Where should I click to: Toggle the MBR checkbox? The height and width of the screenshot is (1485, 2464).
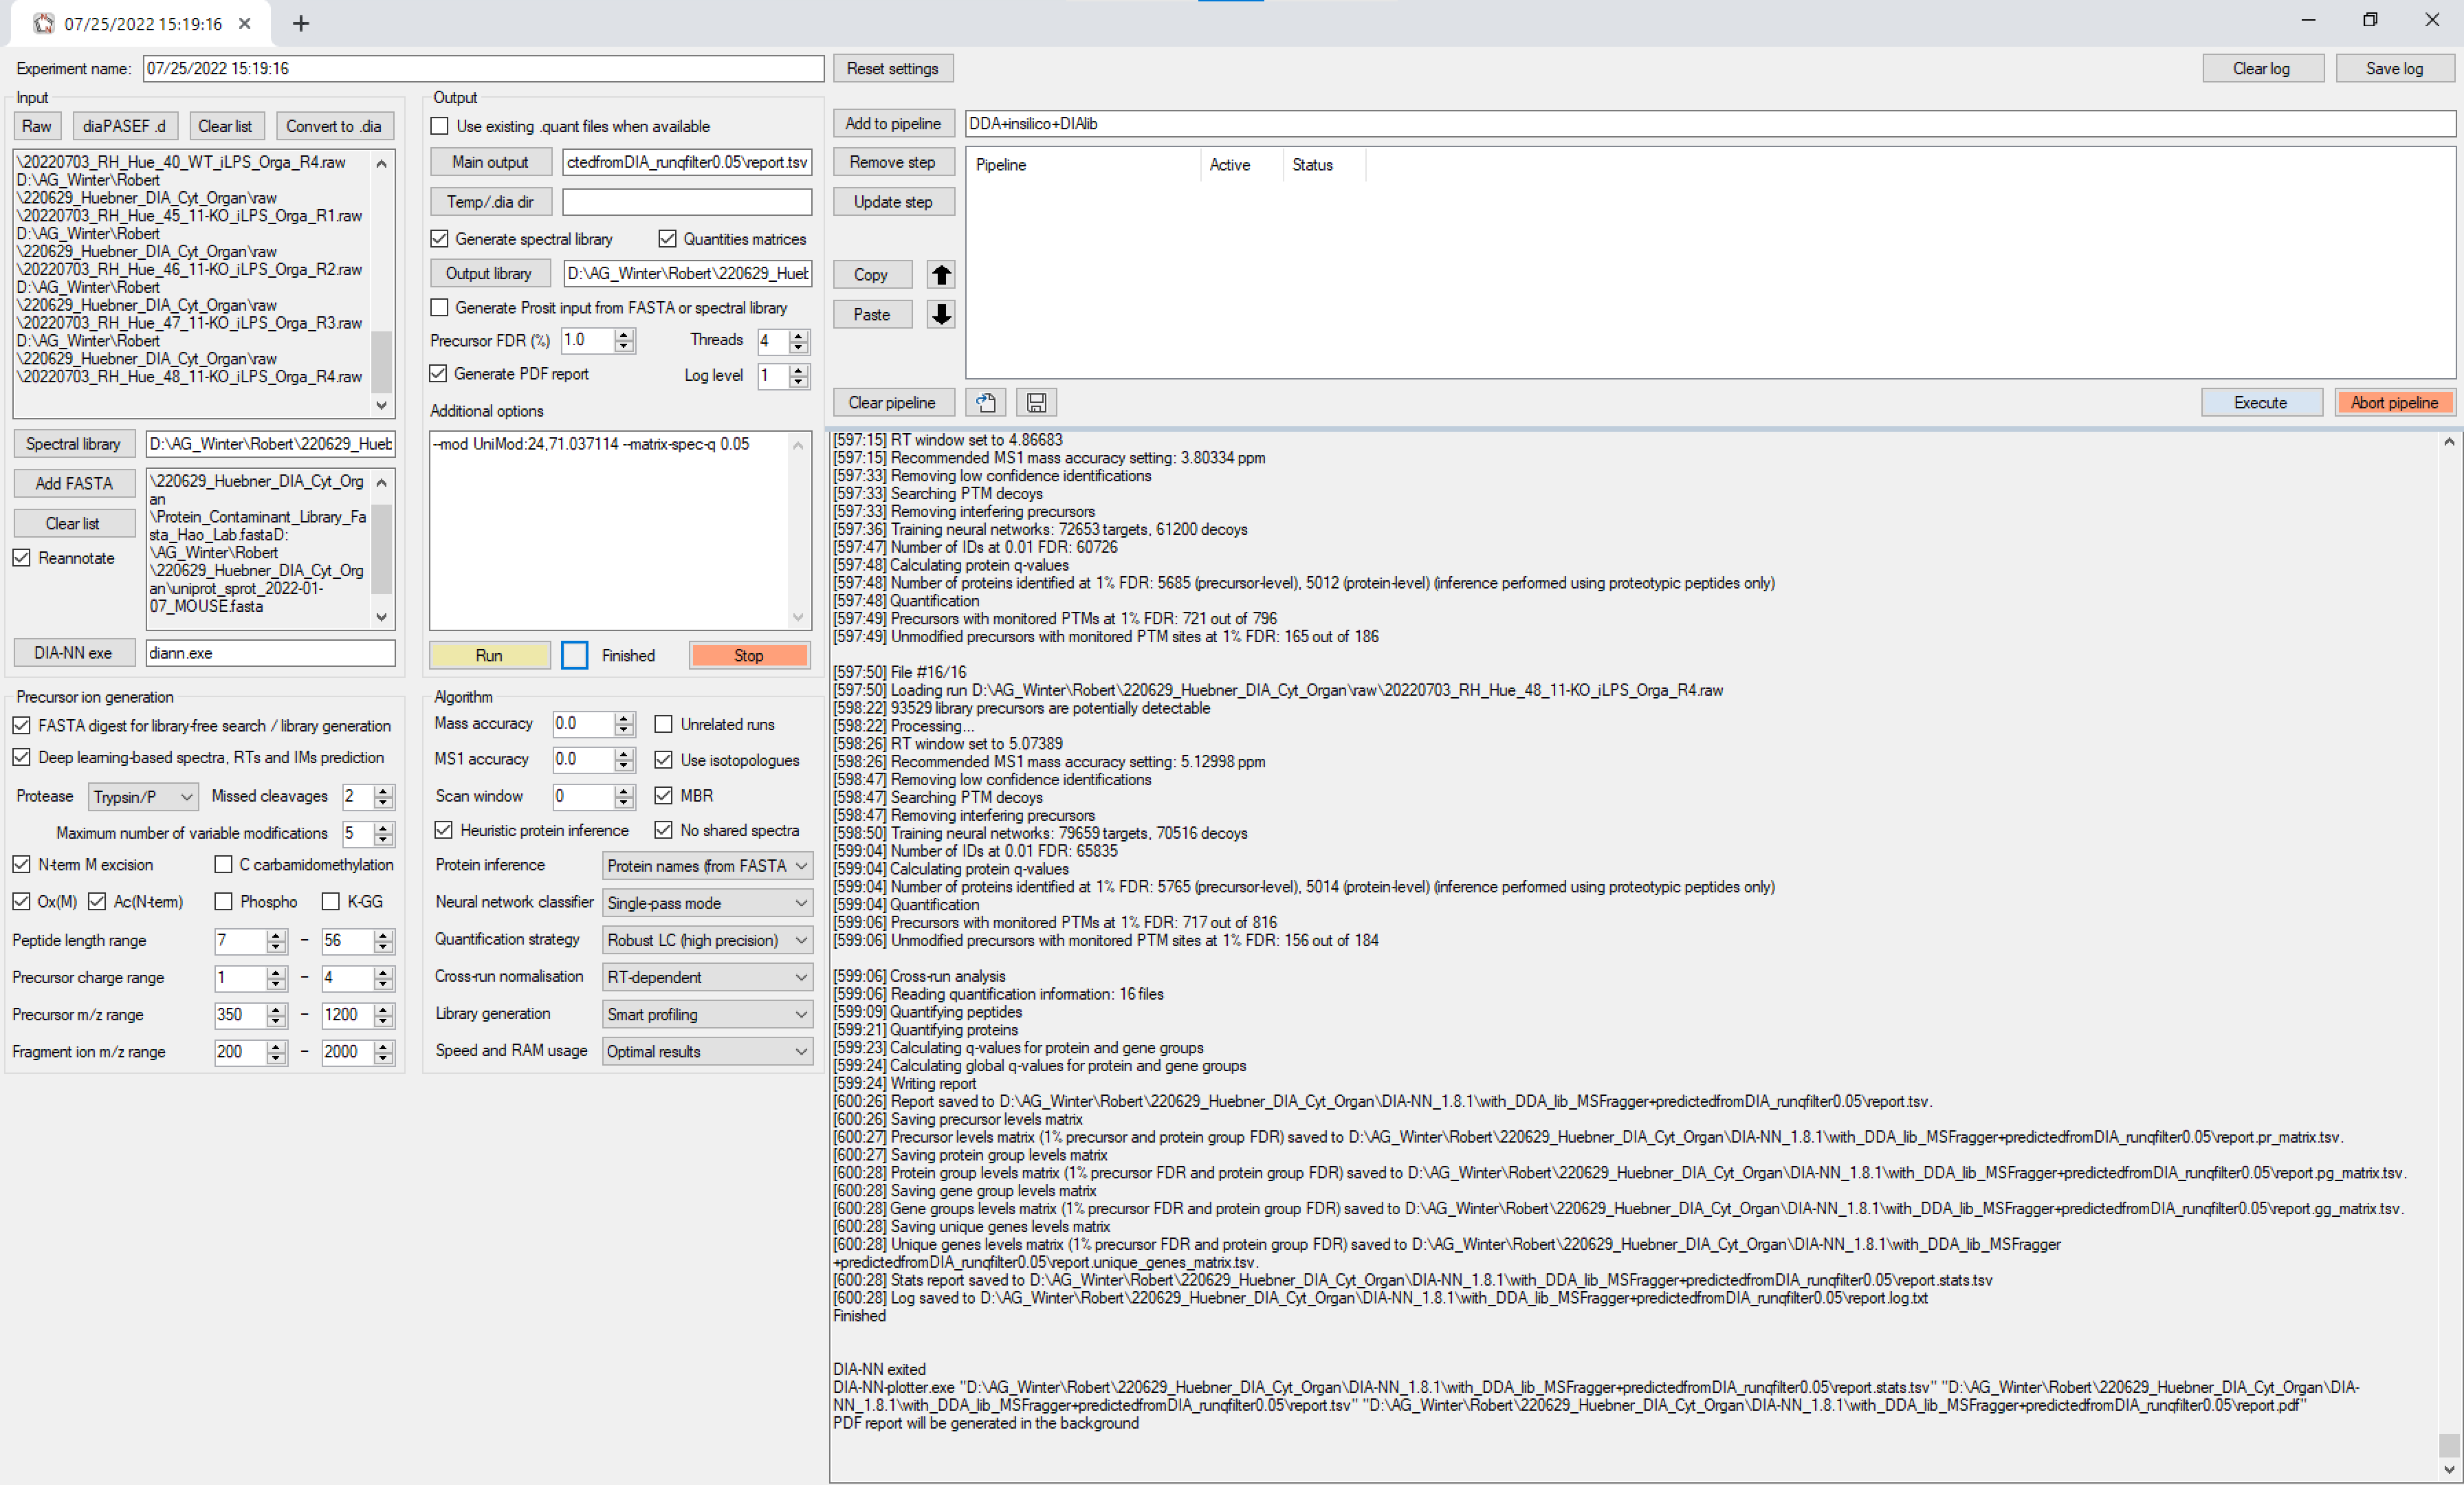coord(663,796)
